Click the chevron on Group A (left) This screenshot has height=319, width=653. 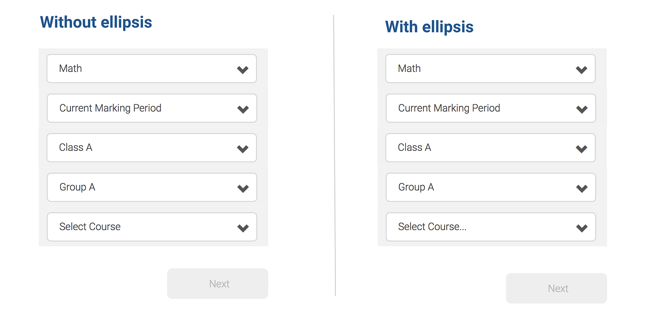click(x=243, y=187)
